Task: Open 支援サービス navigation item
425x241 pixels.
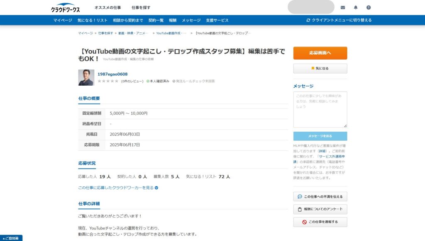Action: click(x=217, y=20)
